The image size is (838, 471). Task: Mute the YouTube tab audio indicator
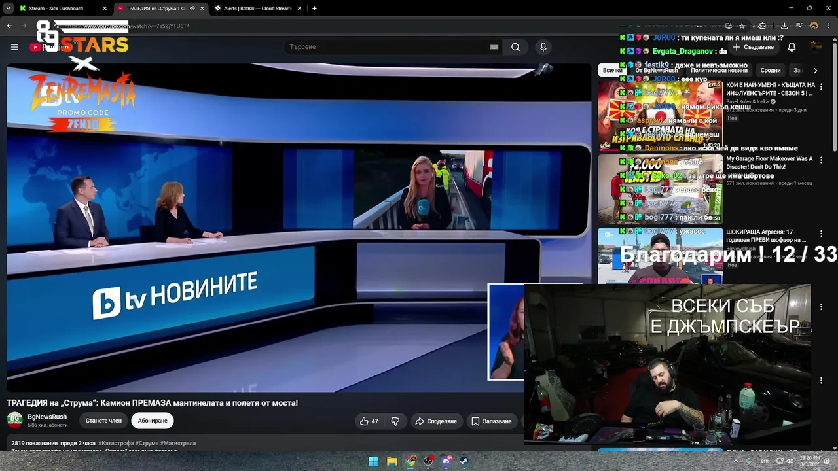[x=192, y=9]
